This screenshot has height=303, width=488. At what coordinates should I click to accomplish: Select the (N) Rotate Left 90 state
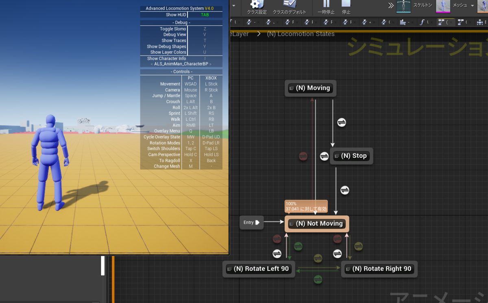[259, 269]
